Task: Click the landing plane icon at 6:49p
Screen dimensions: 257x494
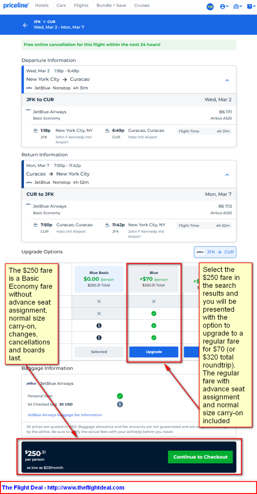Action: 107,131
